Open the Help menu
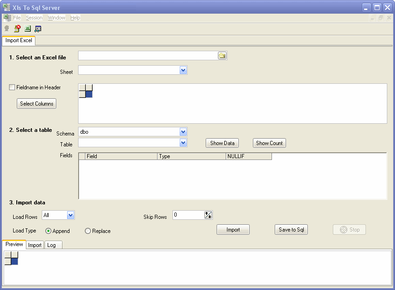395x290 pixels. coord(75,18)
